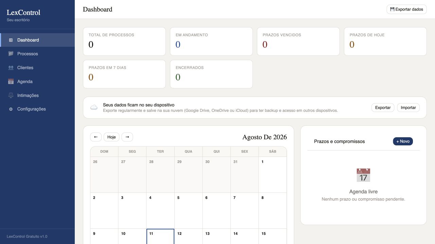The image size is (435, 244).
Task: Open the Total de Processos card
Action: (x=124, y=41)
